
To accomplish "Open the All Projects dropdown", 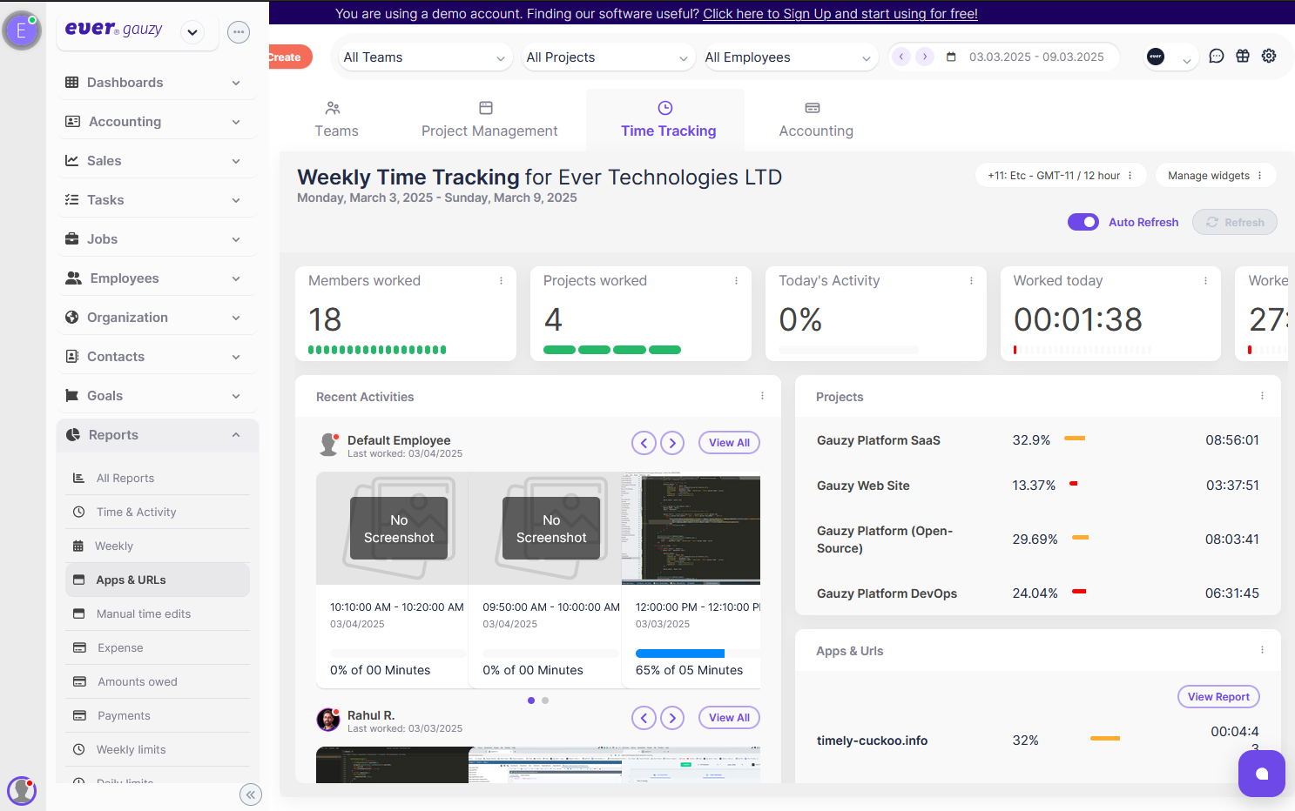I will 608,57.
